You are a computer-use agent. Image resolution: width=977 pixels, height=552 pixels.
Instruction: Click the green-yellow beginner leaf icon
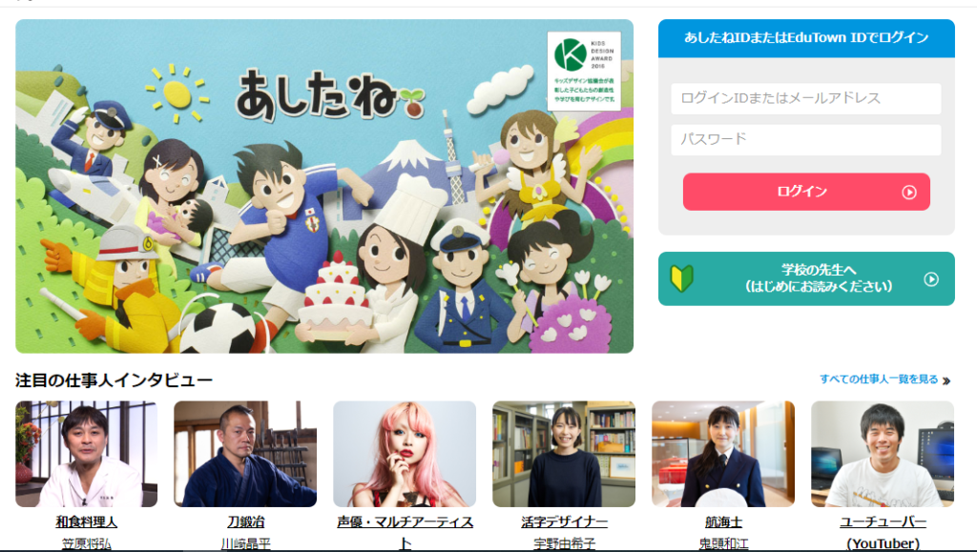(x=681, y=278)
